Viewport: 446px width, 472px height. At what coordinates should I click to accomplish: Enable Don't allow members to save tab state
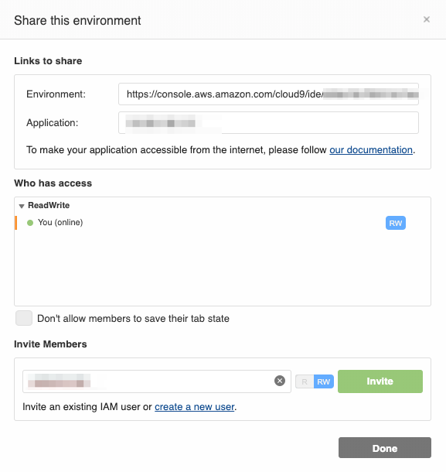pos(24,318)
